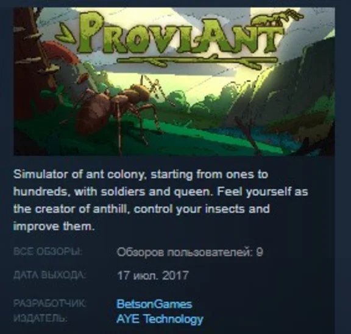Screen dimensions: 351x334
Task: Click the leaf sprout left of the logo
Action: pos(66,33)
